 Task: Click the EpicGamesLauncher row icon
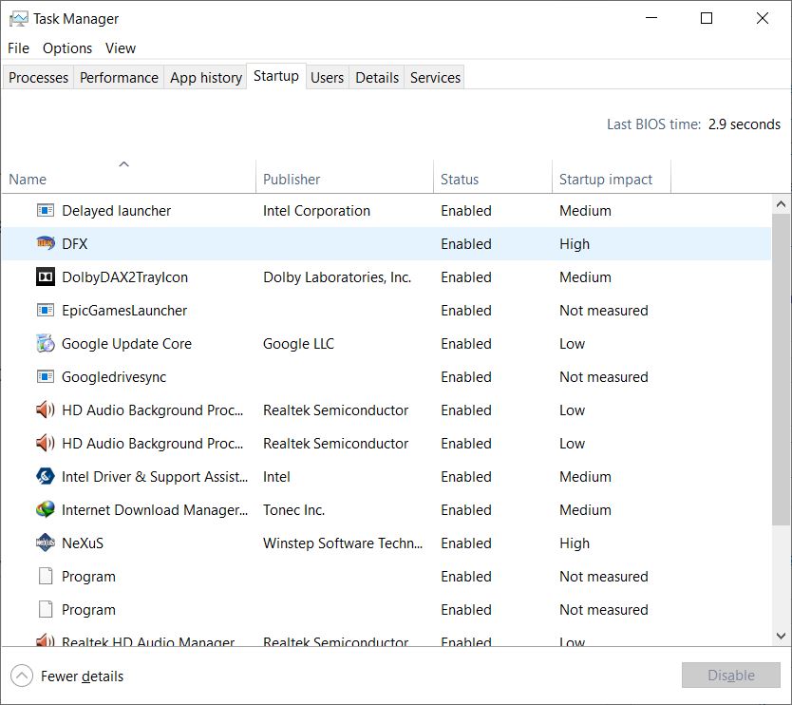tap(46, 311)
